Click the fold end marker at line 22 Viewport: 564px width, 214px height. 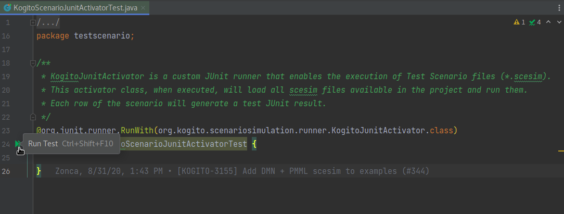tap(33, 117)
